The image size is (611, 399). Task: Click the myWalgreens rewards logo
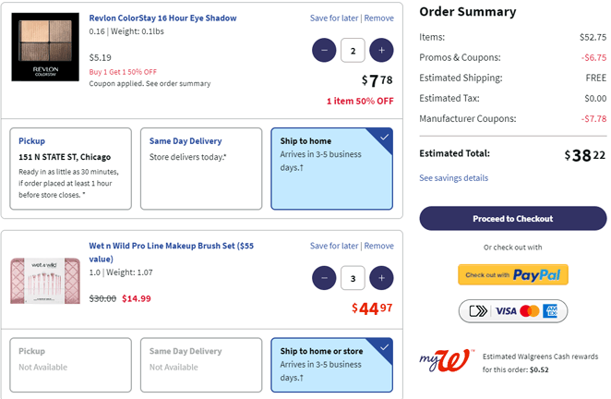tap(448, 361)
